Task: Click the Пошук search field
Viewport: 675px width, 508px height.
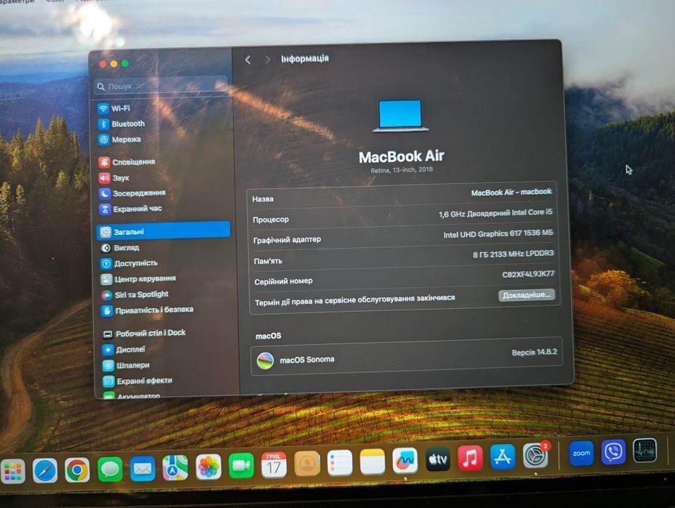Action: (x=160, y=86)
